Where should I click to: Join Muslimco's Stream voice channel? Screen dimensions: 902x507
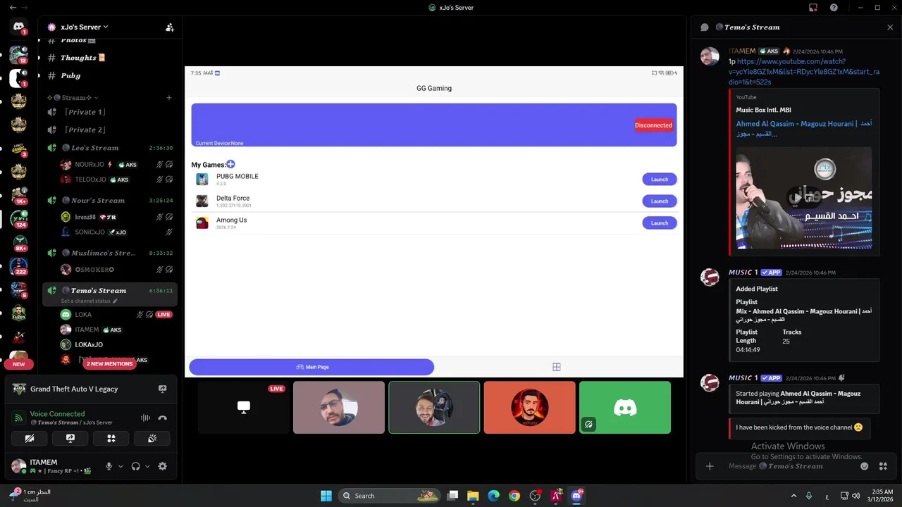(109, 253)
